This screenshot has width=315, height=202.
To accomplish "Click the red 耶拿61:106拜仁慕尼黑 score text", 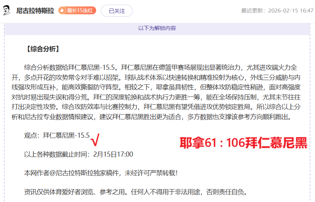I will click(243, 143).
